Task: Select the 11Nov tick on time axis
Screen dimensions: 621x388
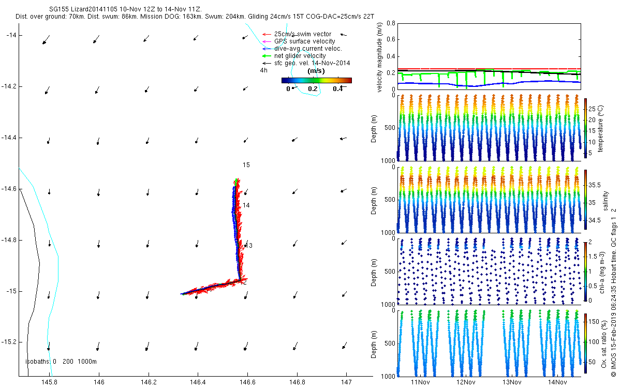Action: click(x=420, y=382)
